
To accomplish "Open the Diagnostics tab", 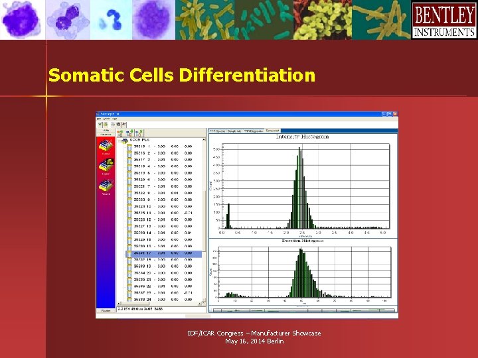I will point(254,131).
